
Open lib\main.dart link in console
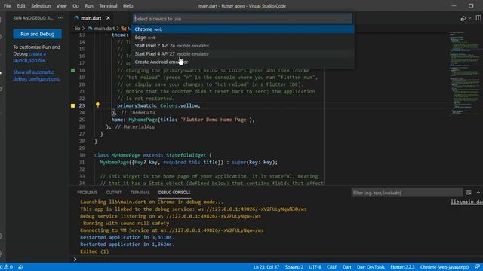[466, 202]
